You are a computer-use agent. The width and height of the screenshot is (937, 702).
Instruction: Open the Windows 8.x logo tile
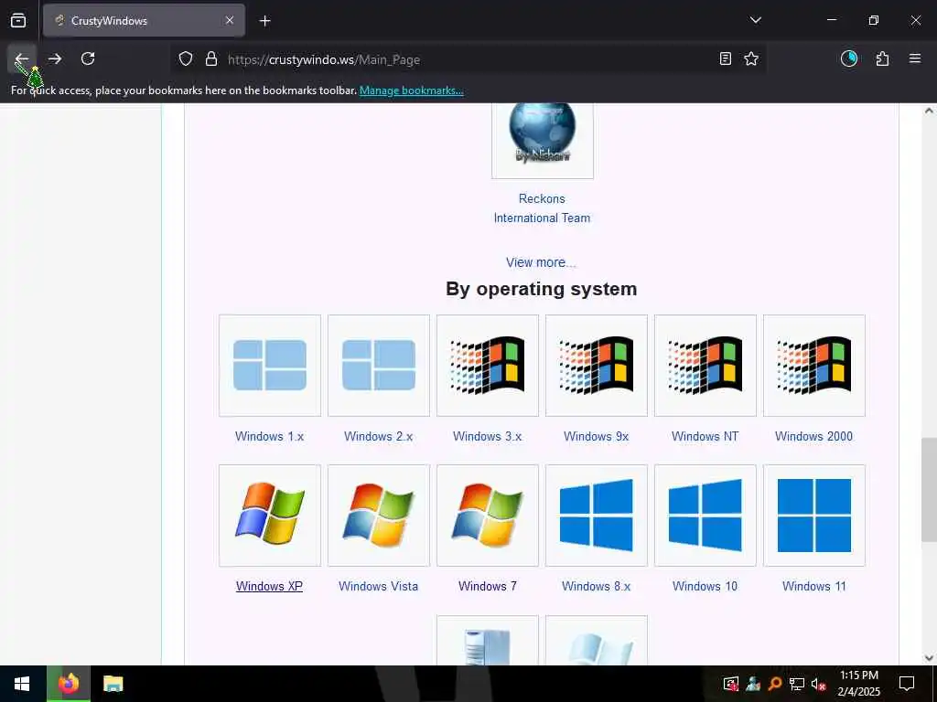pyautogui.click(x=597, y=516)
